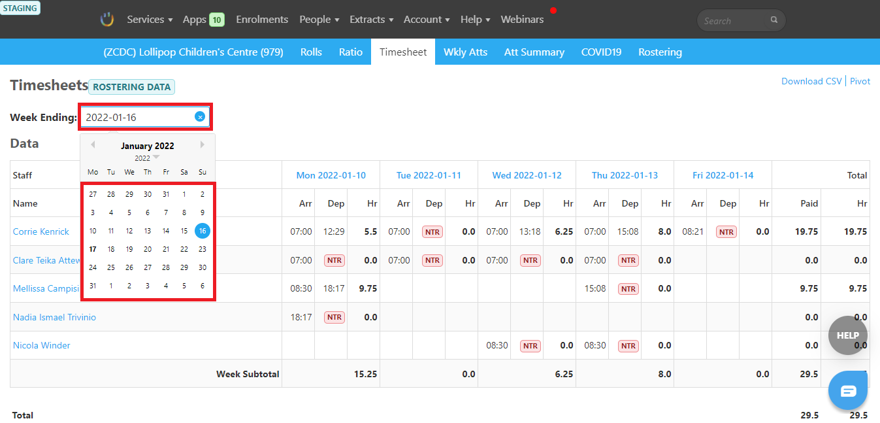880x423 pixels.
Task: Click the app logo icon in the navbar
Action: [x=107, y=20]
